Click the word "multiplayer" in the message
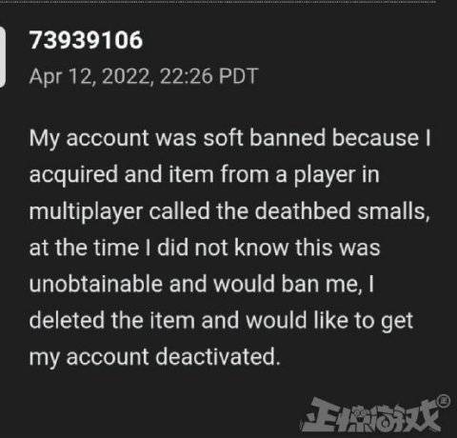Screen dimensions: 457x438 [86, 212]
